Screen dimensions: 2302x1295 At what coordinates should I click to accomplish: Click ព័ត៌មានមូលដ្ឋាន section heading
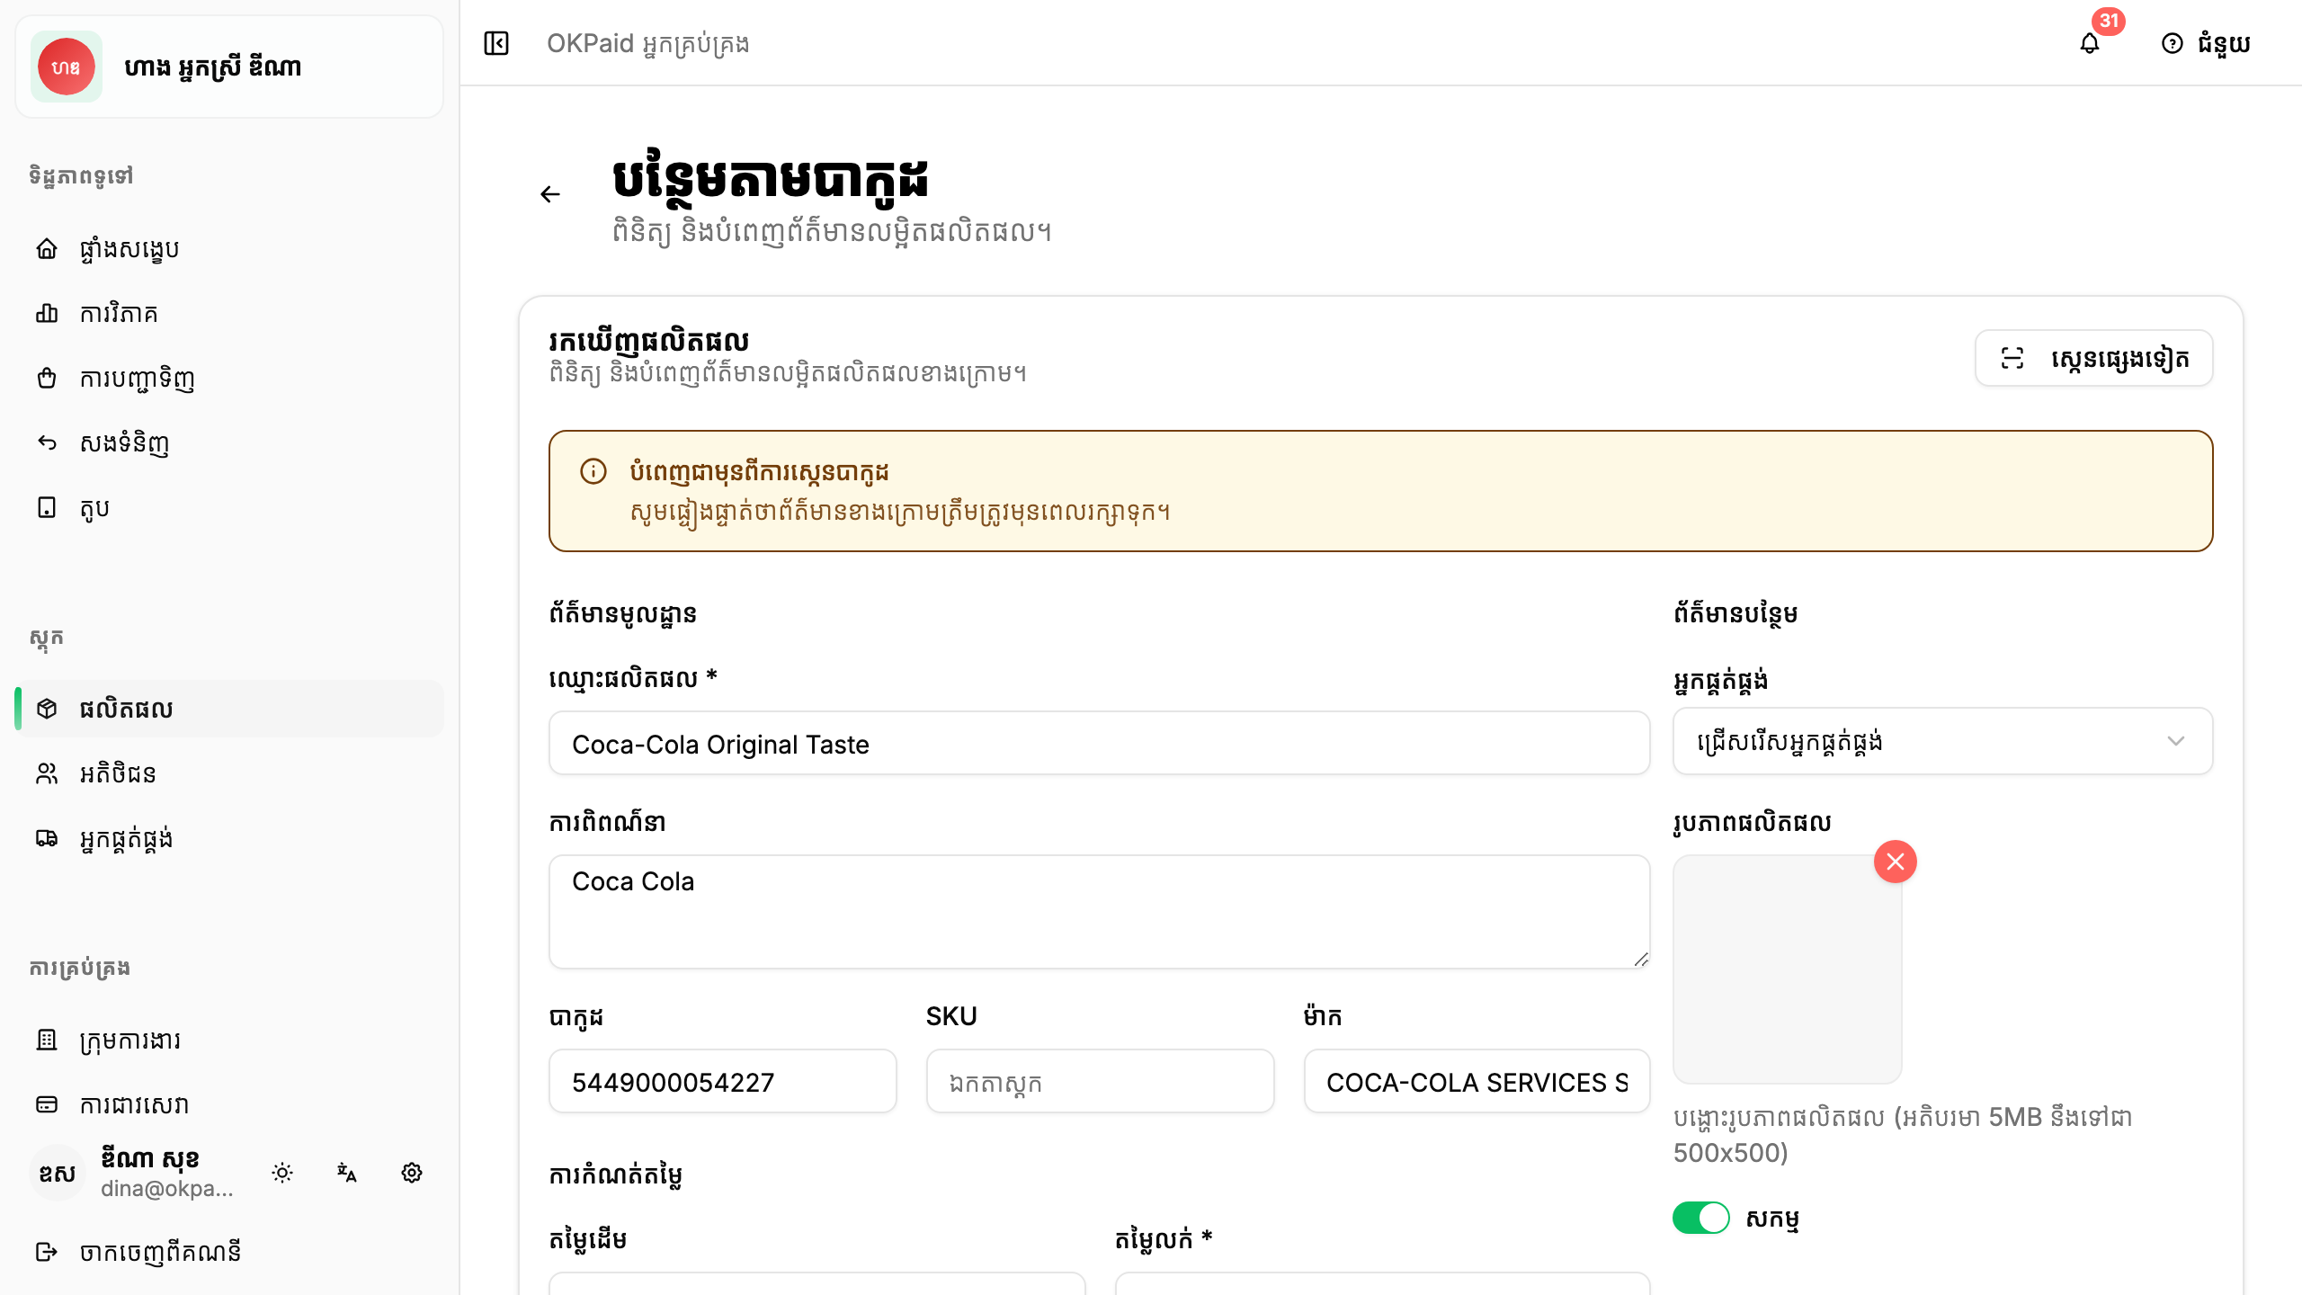(623, 614)
